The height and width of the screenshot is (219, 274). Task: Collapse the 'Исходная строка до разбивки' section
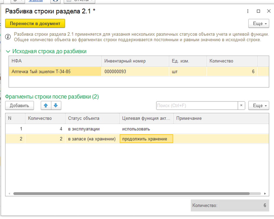coord(8,52)
